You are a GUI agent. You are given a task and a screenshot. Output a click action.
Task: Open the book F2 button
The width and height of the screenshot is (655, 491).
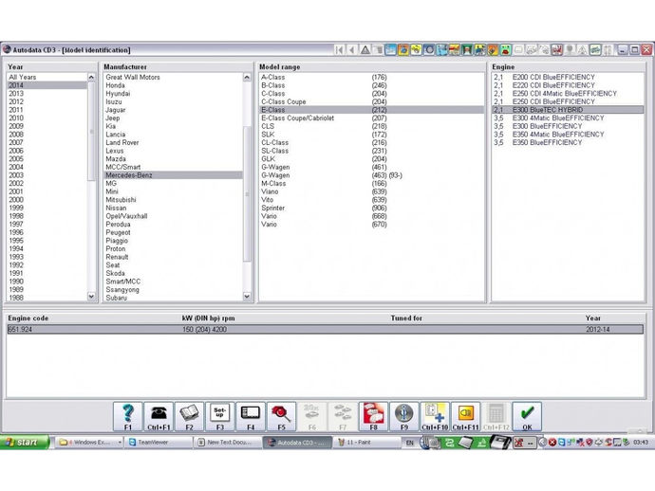tap(189, 416)
